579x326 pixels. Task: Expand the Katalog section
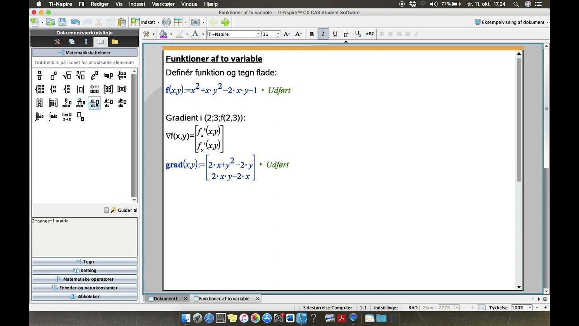pyautogui.click(x=85, y=270)
